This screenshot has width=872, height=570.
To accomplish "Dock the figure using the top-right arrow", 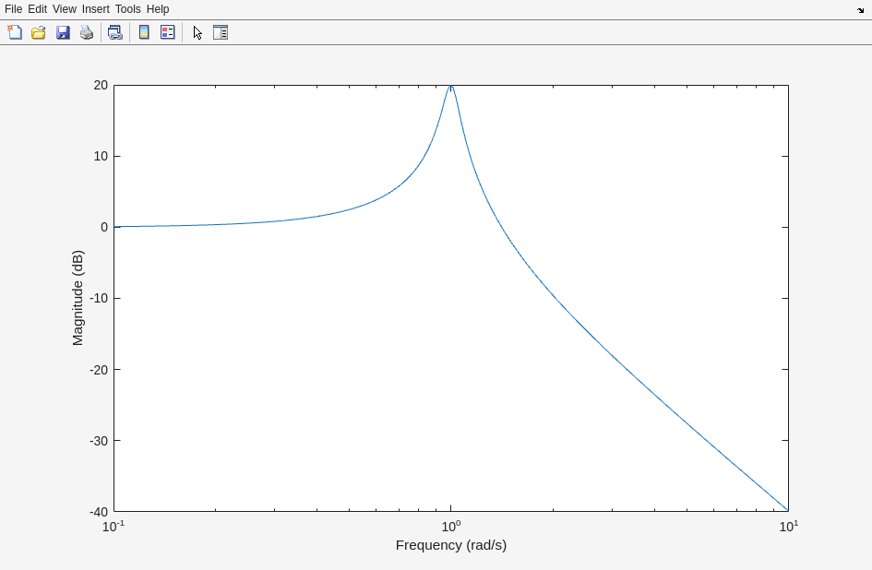I will [x=860, y=10].
